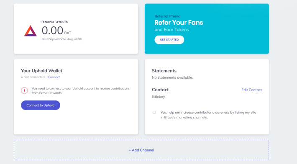Open the Edit Contact link
The width and height of the screenshot is (297, 164).
tap(251, 90)
